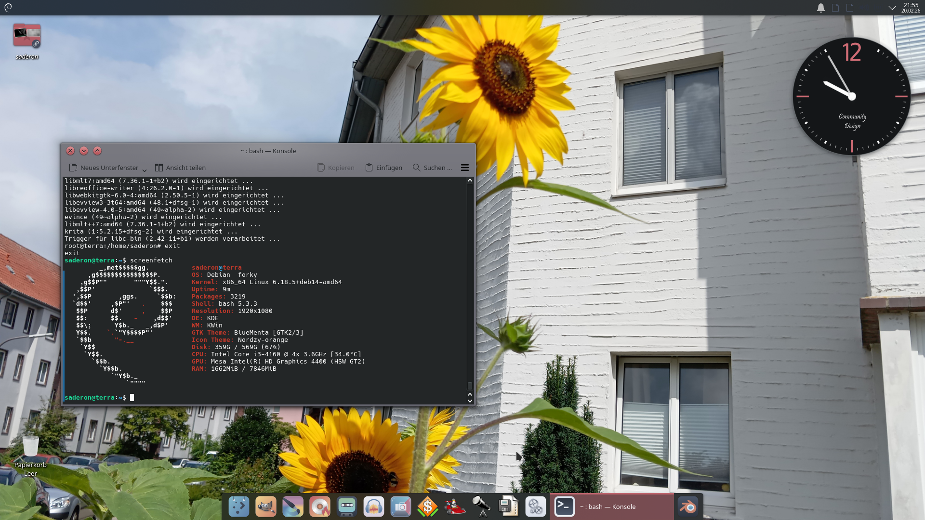
Task: Launch SuperTuxKart from the dock
Action: click(454, 507)
